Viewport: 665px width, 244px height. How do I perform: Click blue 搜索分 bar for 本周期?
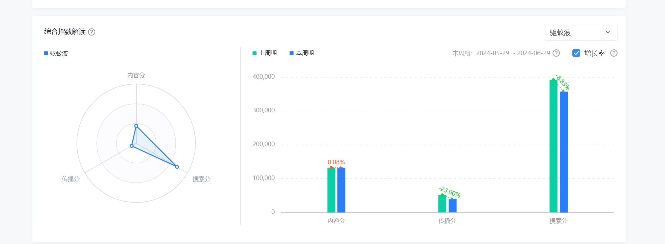(x=564, y=151)
